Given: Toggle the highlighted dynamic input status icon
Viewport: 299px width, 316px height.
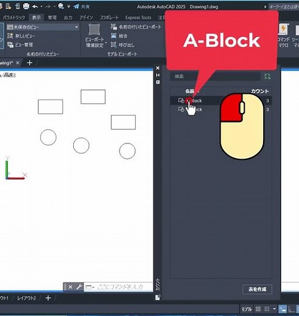Looking at the screenshot, I should click(x=283, y=309).
